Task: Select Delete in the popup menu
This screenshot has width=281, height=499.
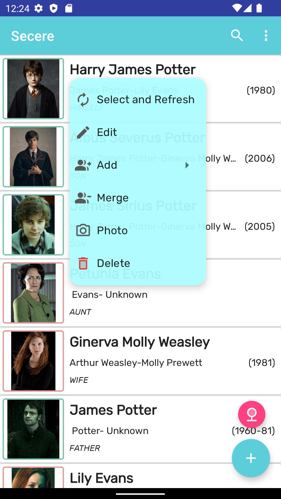Action: tap(113, 263)
